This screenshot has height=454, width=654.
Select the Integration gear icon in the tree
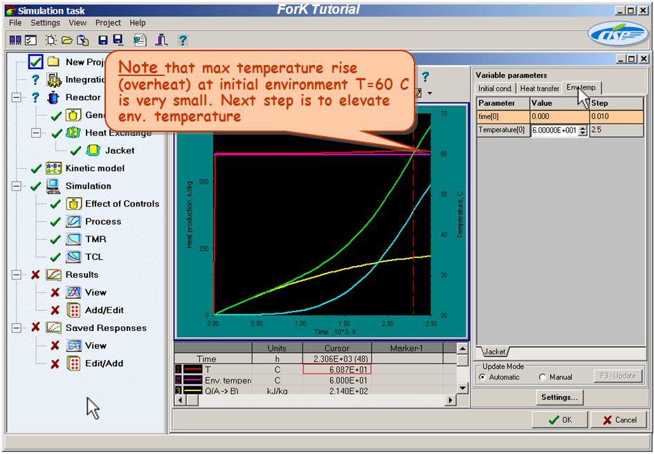(x=53, y=79)
